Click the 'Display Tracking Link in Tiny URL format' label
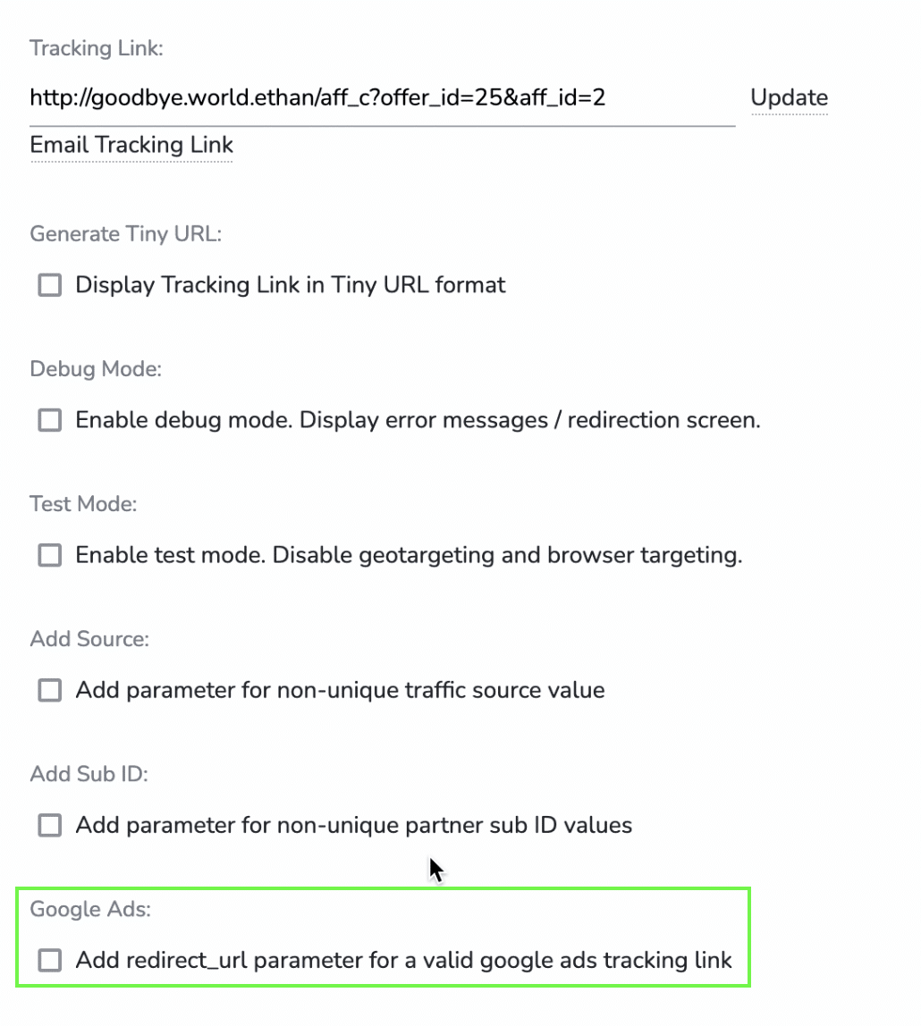The image size is (921, 1026). pyautogui.click(x=291, y=285)
